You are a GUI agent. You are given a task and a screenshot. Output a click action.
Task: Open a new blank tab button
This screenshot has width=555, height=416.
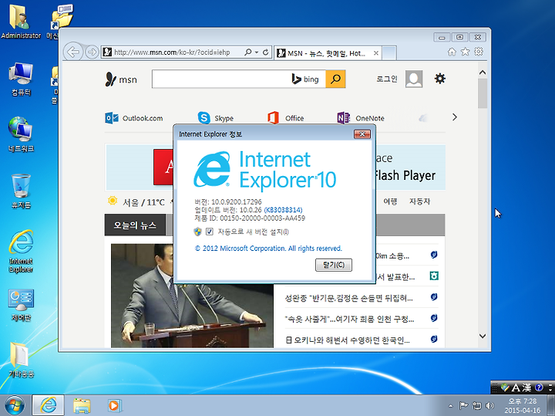389,53
